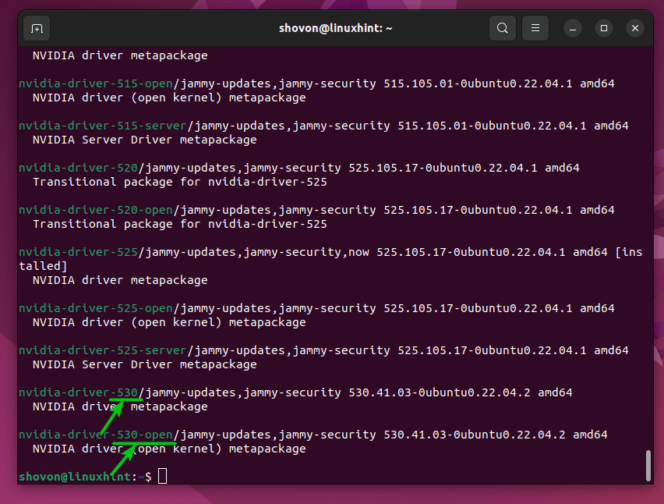Click version 530.41.03-0ubuntu0.22.04.2 on nvidia-driver-530 line
This screenshot has width=664, height=504.
tap(440, 392)
